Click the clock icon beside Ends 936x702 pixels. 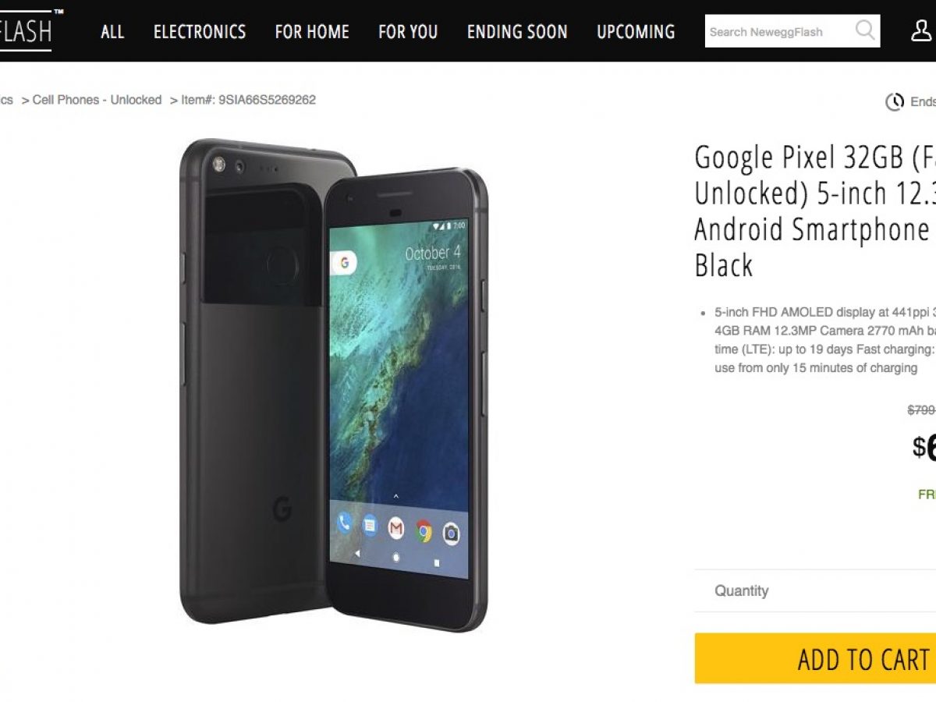pos(895,101)
